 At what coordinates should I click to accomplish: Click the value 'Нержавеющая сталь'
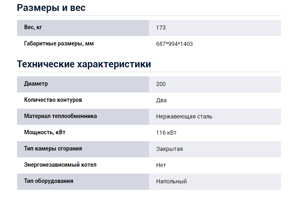(184, 116)
